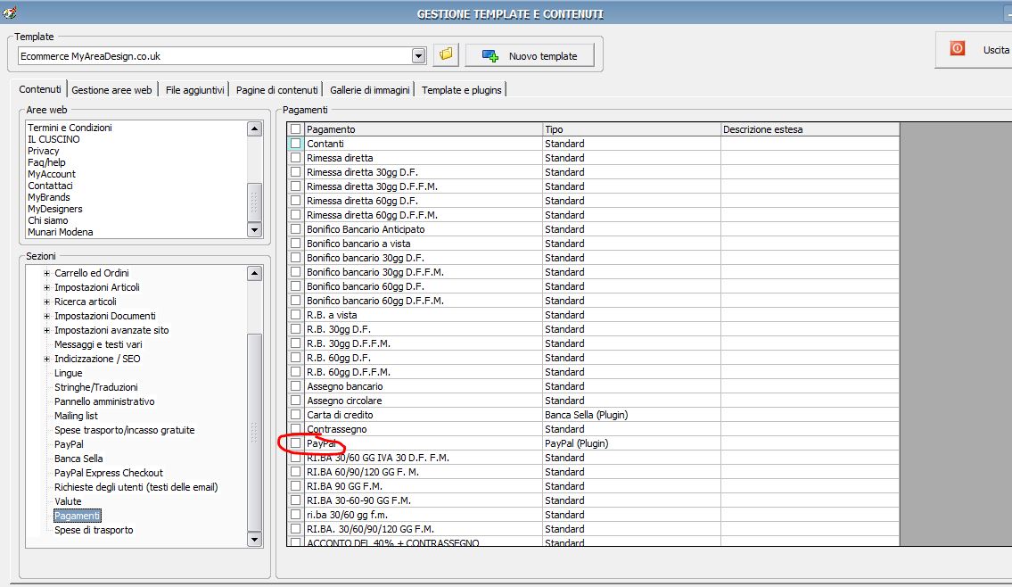Expand Indicizzazione / SEO tree node

[x=46, y=359]
